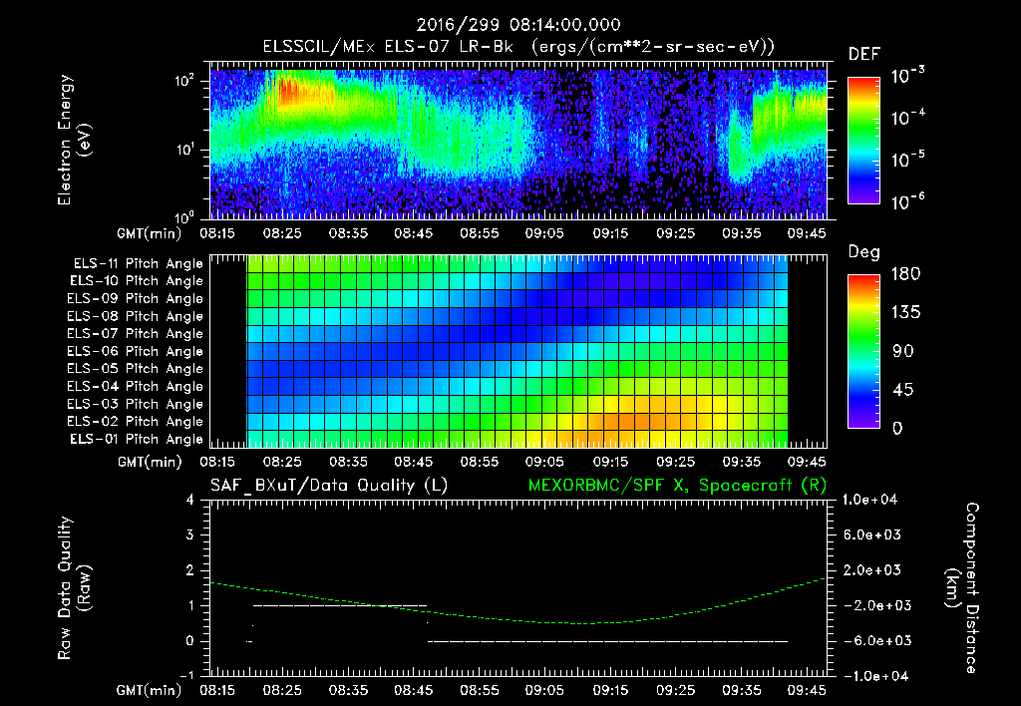Click the DEF rainbow color bar
This screenshot has height=706, width=1021.
click(x=863, y=140)
